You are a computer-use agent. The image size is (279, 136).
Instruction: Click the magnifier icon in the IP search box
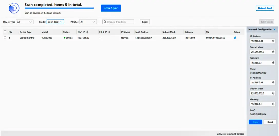pyautogui.click(x=105, y=22)
